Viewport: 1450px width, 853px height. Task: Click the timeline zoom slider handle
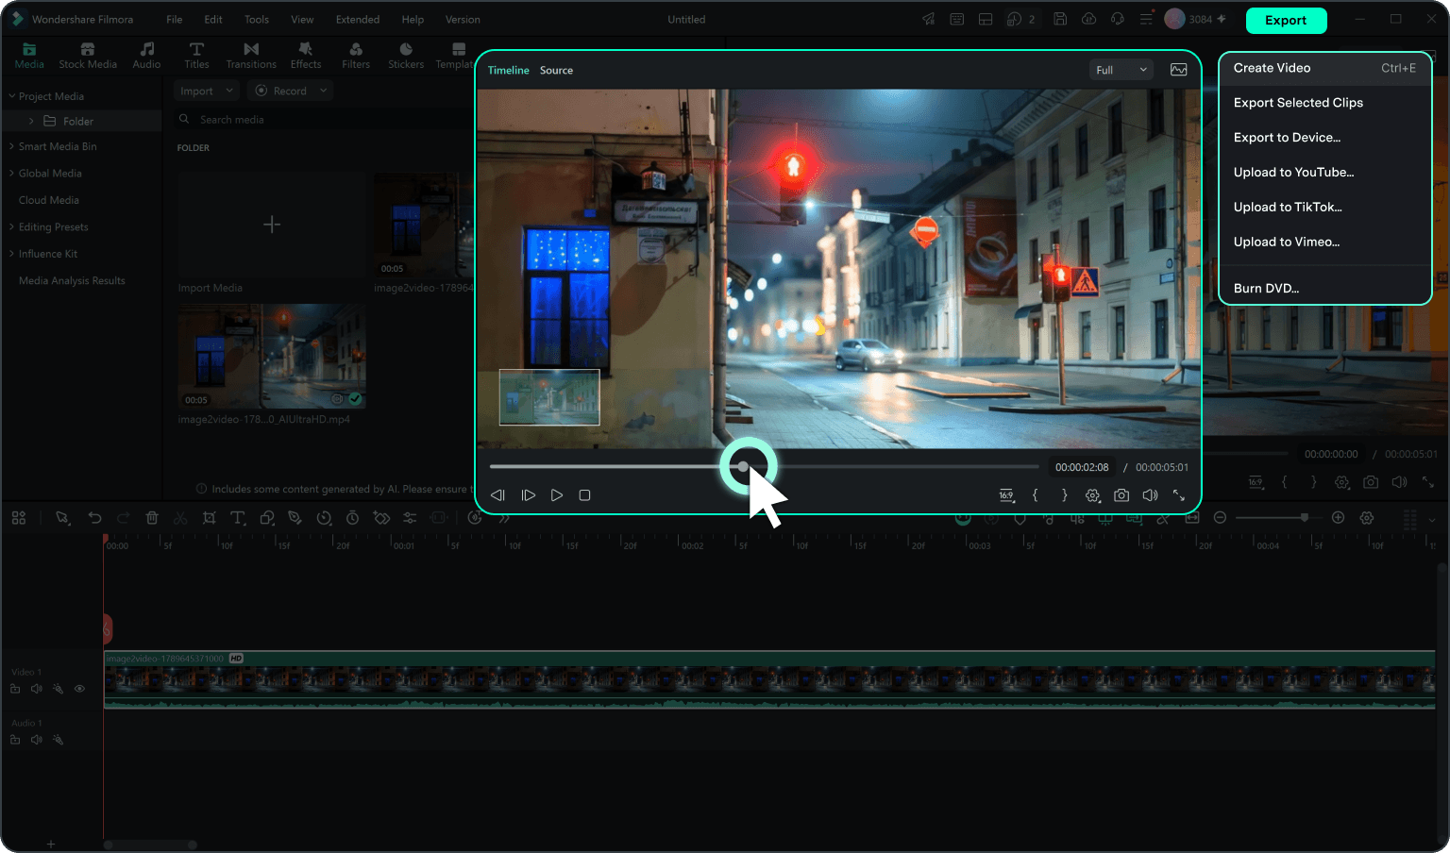(1305, 517)
